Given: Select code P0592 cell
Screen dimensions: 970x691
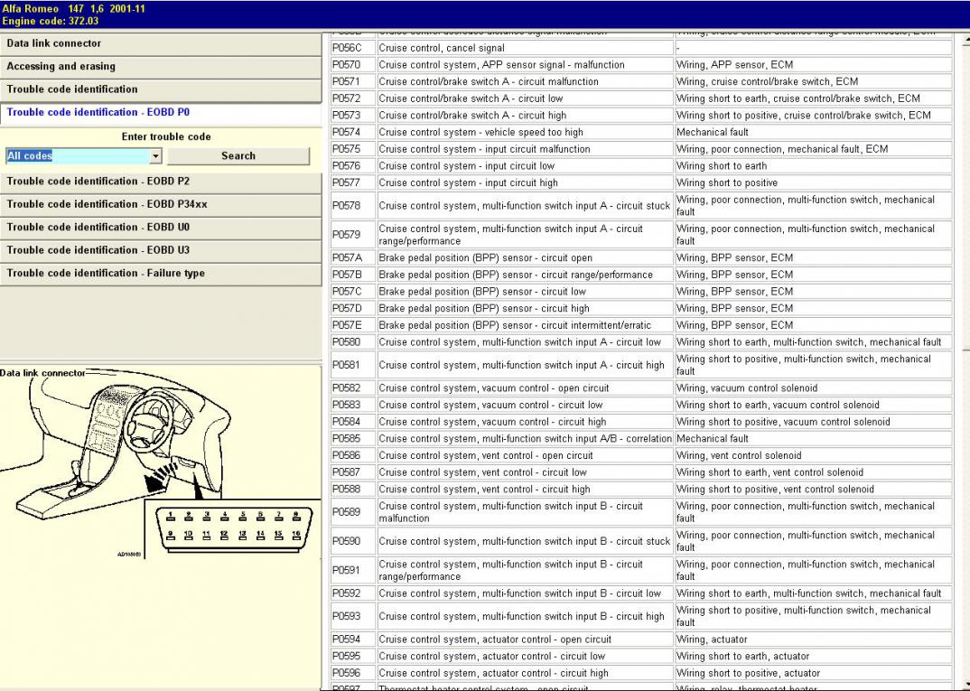Looking at the screenshot, I should [x=353, y=593].
